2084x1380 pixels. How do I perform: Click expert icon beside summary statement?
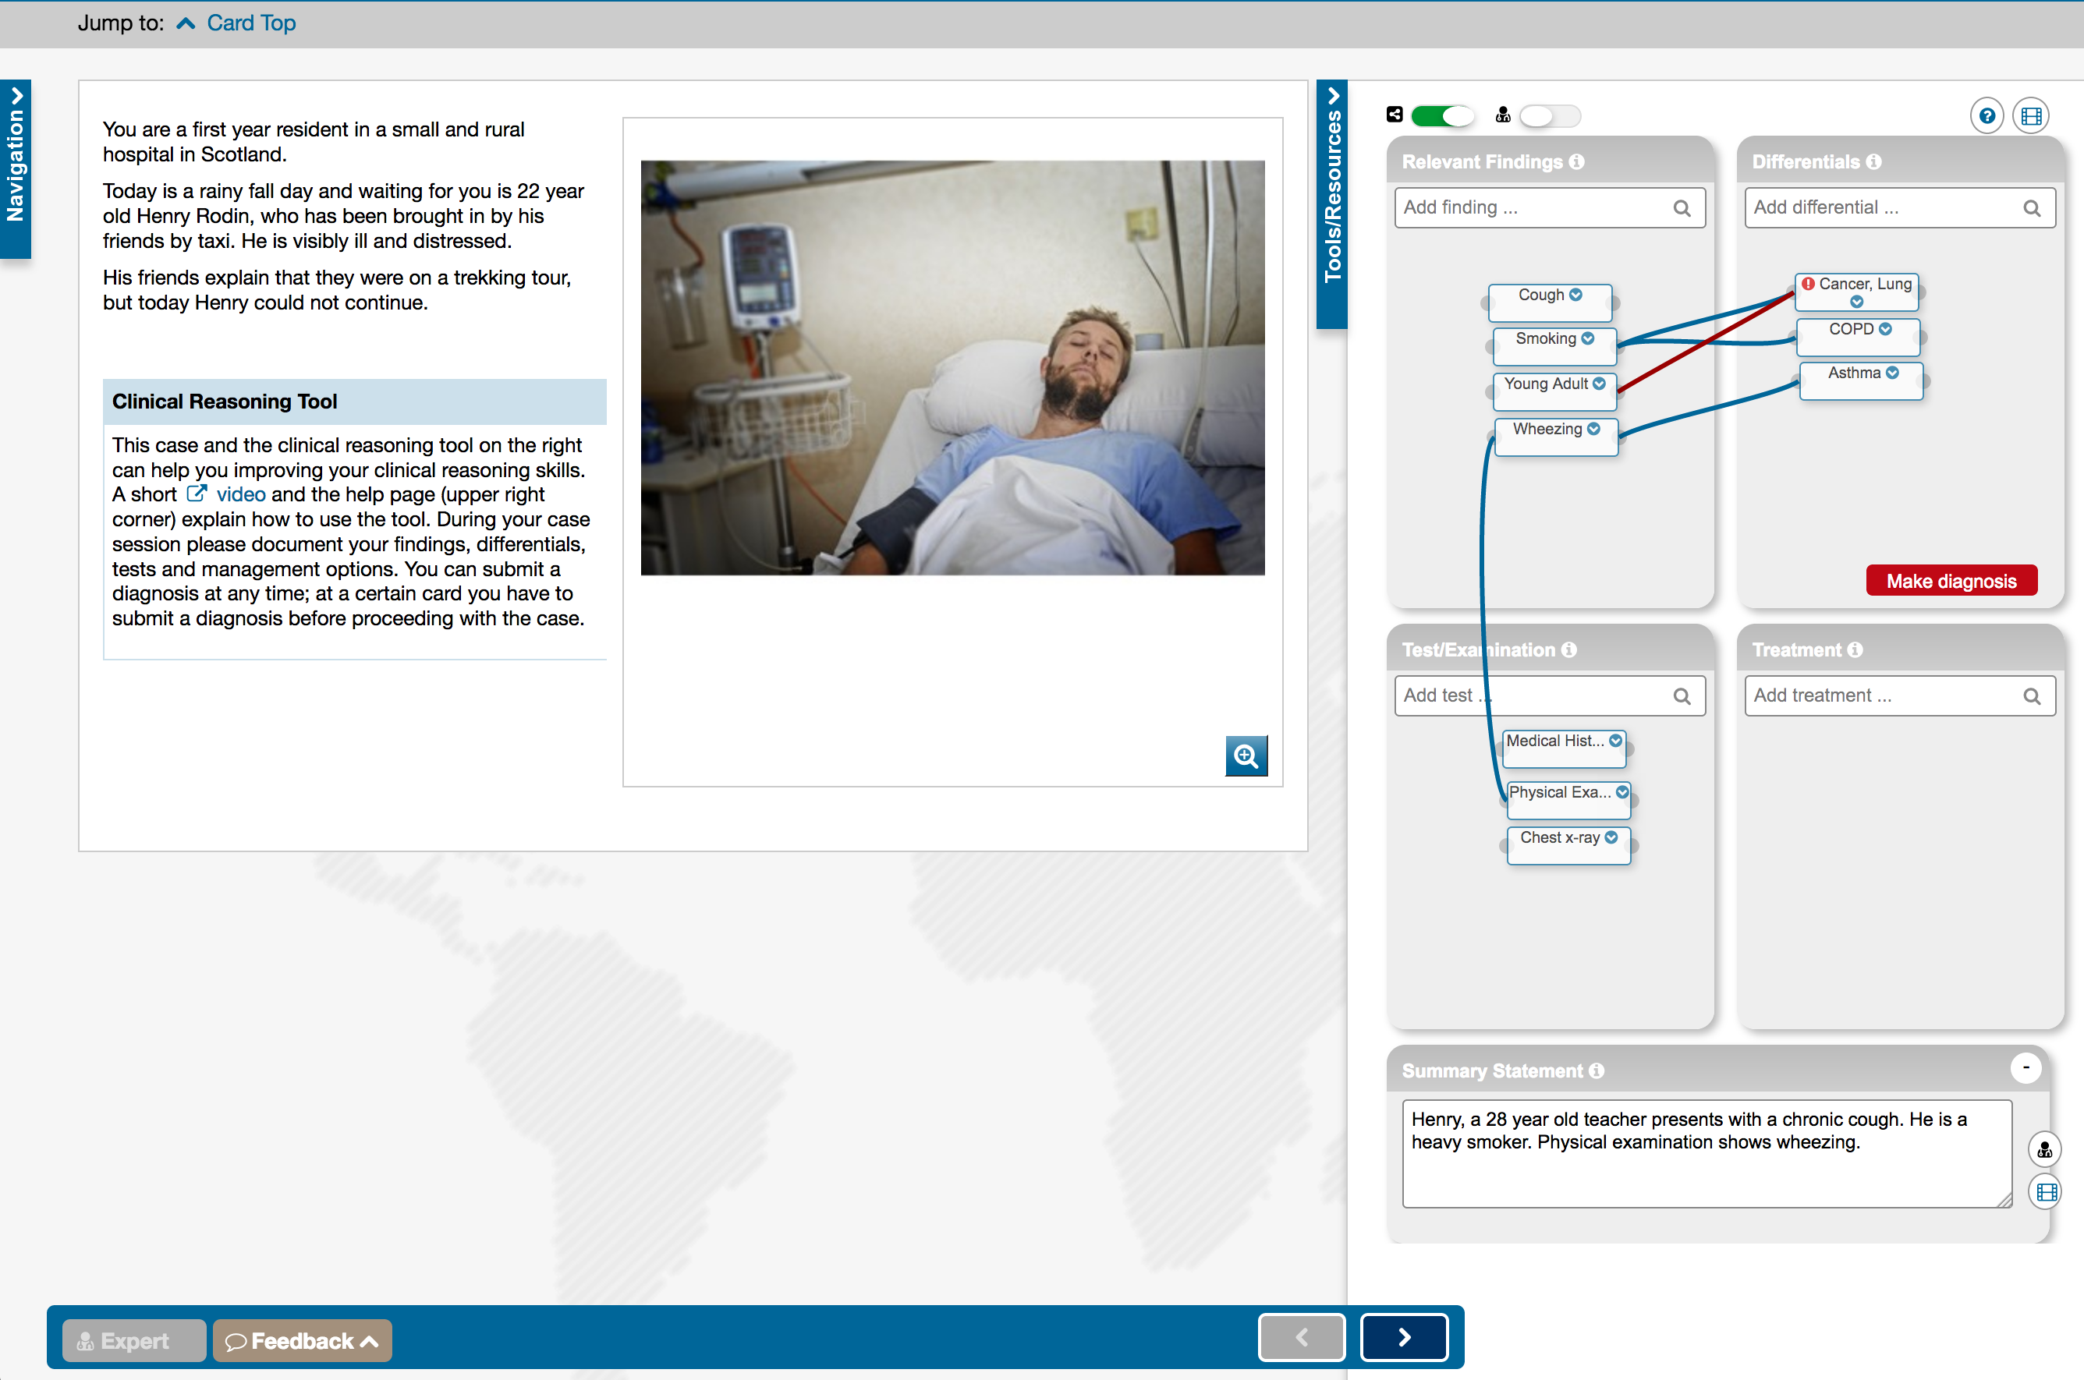point(2044,1149)
